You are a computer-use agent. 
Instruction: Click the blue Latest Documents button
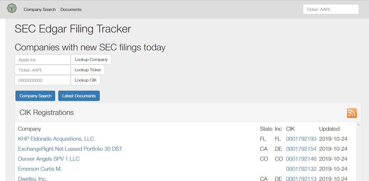(79, 96)
